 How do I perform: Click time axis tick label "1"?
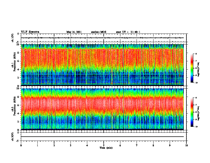point(37,145)
